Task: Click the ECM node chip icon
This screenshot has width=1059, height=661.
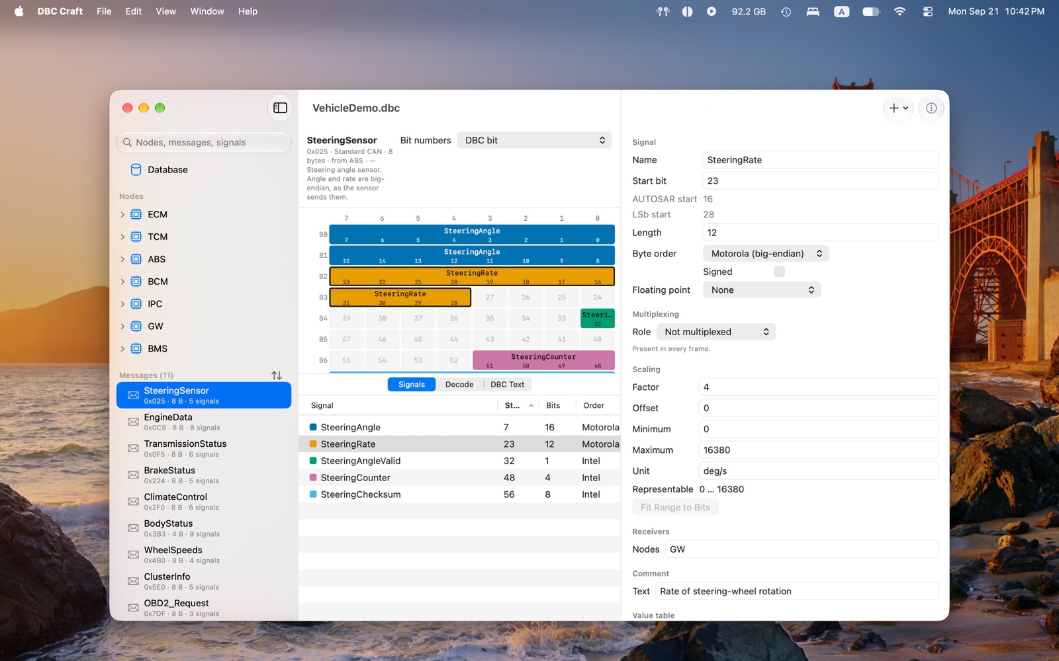Action: [136, 214]
